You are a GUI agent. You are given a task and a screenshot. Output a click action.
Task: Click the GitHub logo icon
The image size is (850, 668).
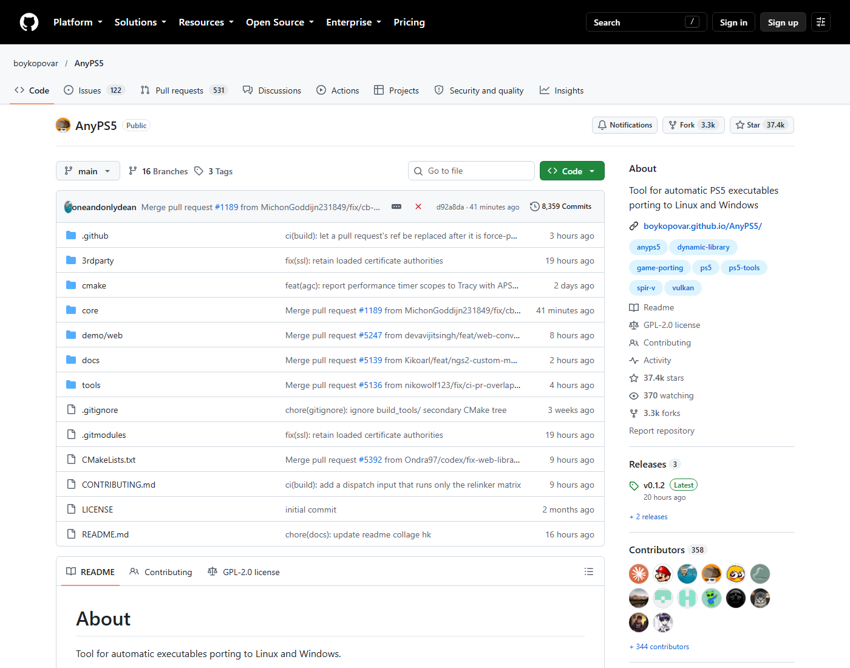pos(29,22)
